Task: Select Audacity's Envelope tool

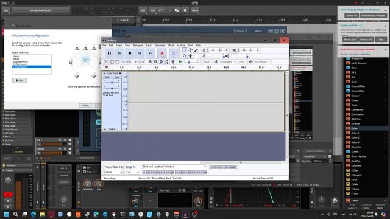Action: pos(190,50)
